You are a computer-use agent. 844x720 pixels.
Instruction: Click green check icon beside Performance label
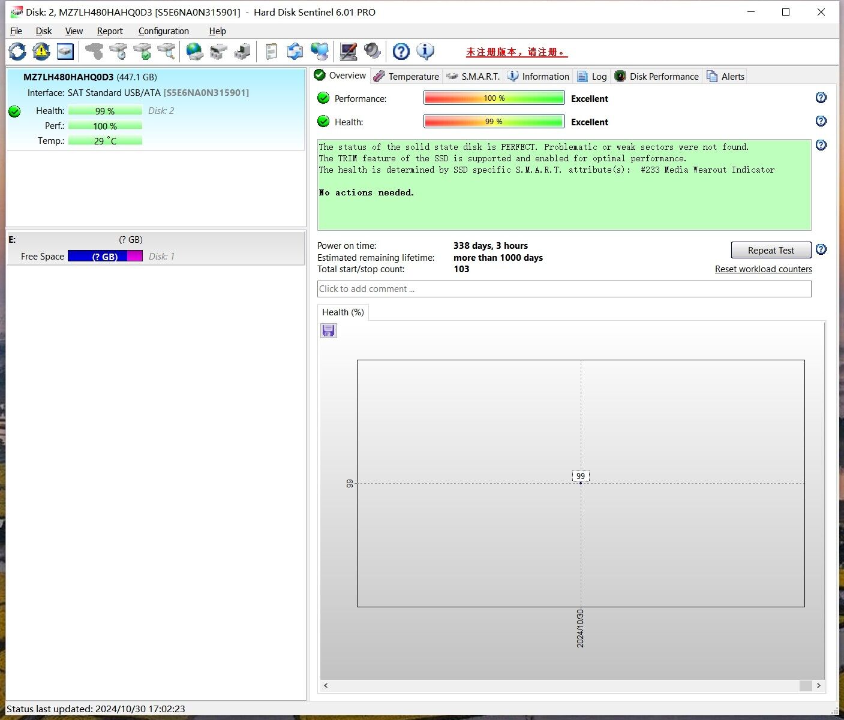click(323, 98)
